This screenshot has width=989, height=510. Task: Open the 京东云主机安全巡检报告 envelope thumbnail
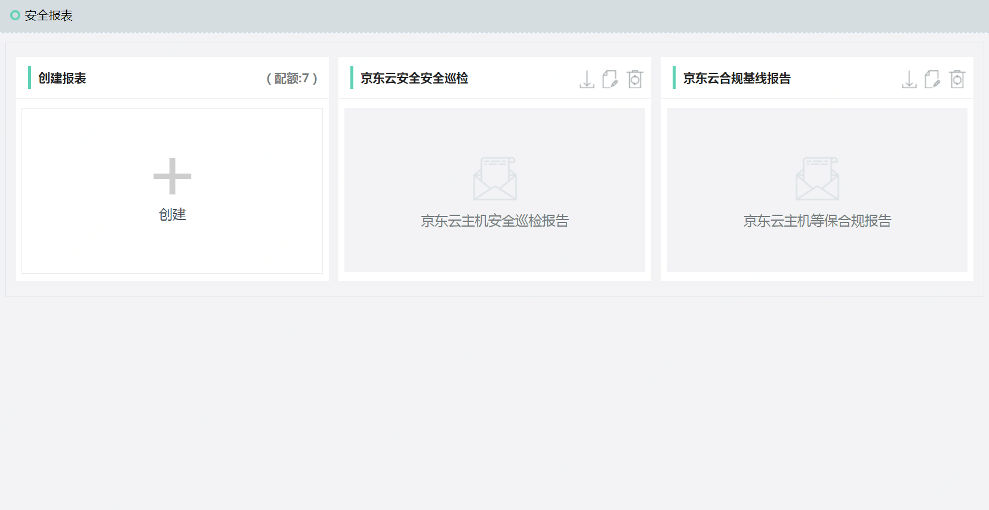click(495, 178)
